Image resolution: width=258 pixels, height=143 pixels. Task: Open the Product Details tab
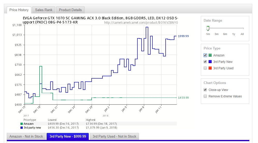pyautogui.click(x=70, y=10)
